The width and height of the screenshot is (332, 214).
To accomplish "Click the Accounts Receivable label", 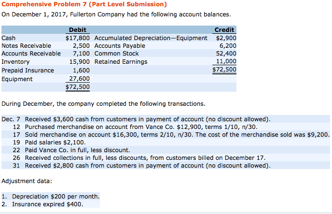I will pos(31,54).
